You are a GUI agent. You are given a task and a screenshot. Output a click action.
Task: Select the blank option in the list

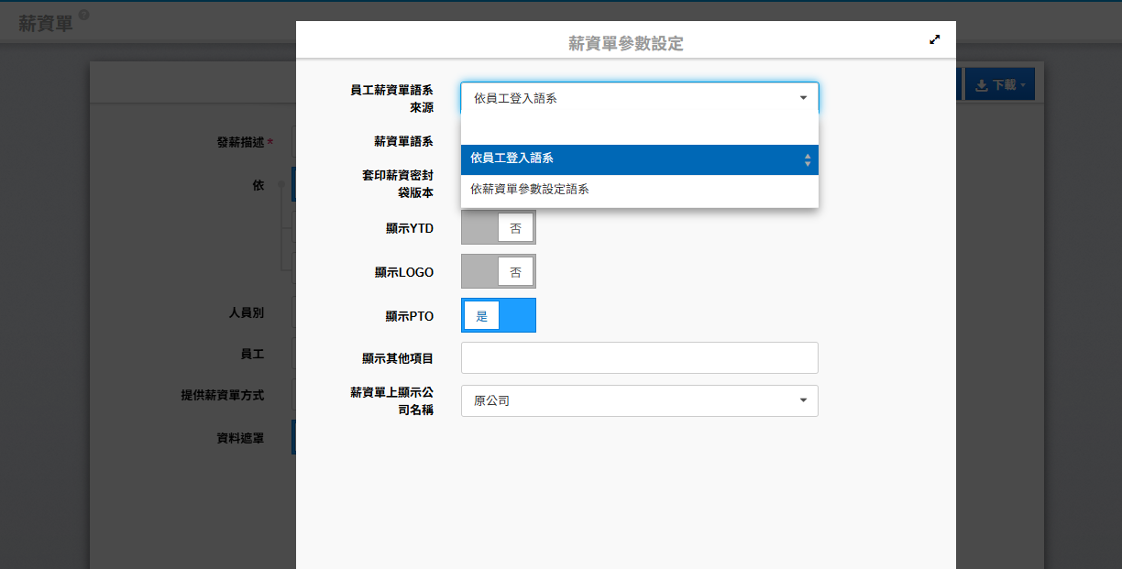coord(639,129)
